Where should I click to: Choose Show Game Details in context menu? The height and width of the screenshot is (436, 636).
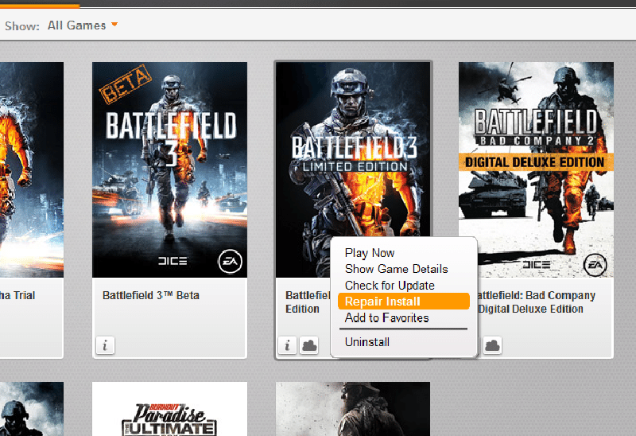click(396, 269)
